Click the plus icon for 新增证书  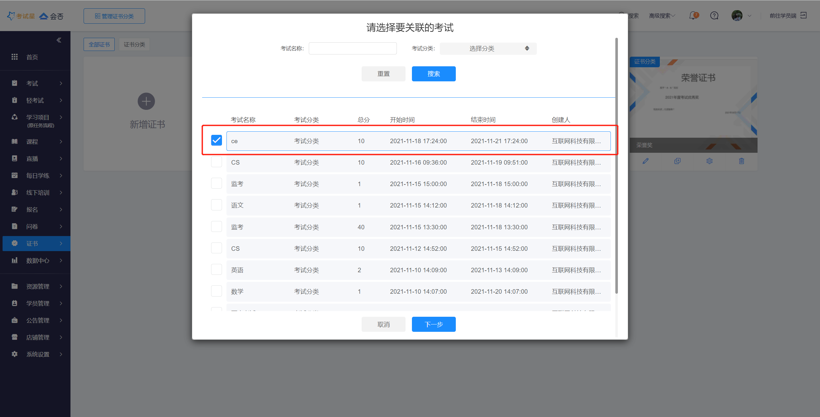tap(146, 102)
